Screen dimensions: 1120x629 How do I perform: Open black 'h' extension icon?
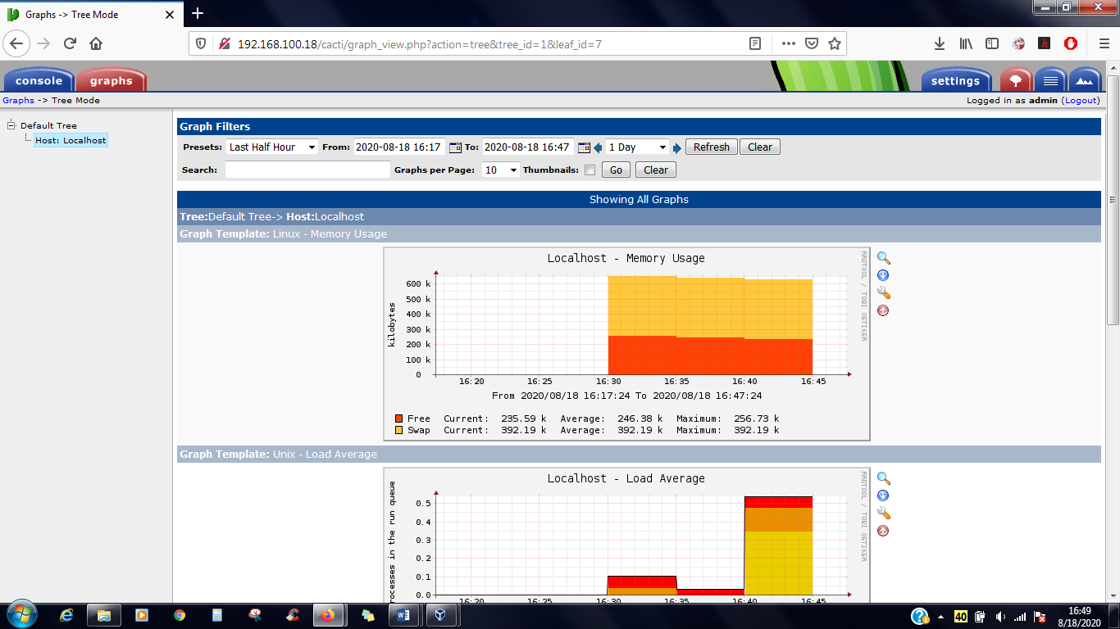coord(1044,43)
